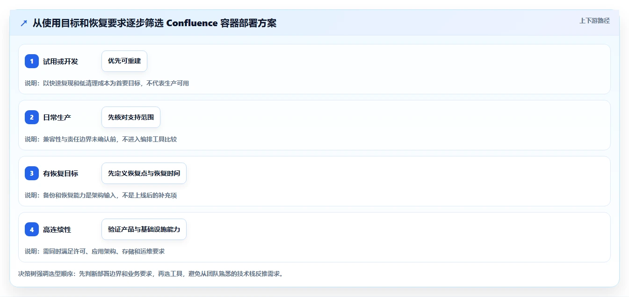Select the number 4 step badge
This screenshot has width=629, height=297.
click(32, 229)
